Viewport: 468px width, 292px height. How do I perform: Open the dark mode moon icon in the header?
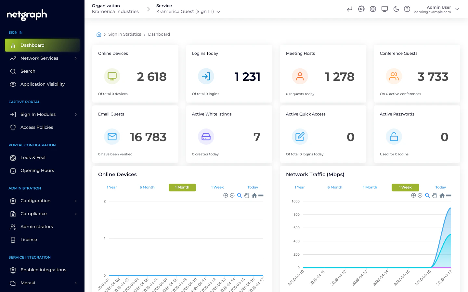[x=396, y=9]
